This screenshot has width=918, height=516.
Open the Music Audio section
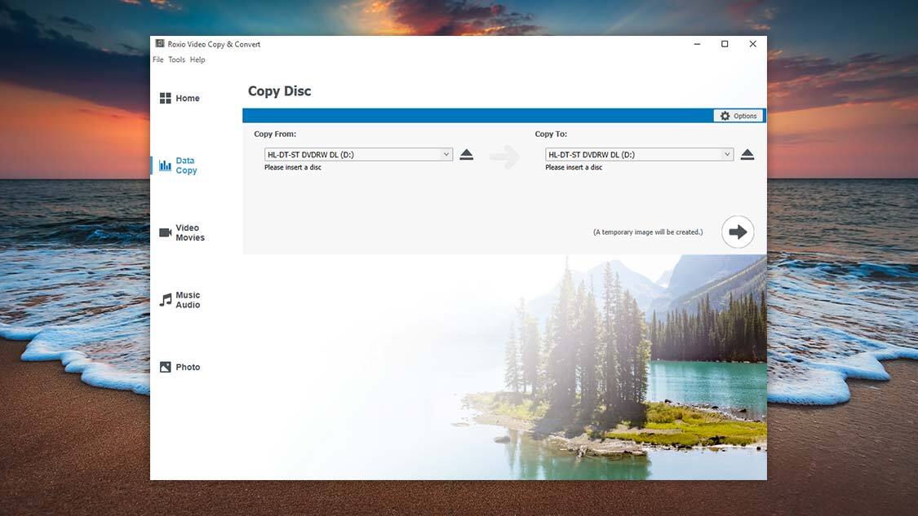180,300
